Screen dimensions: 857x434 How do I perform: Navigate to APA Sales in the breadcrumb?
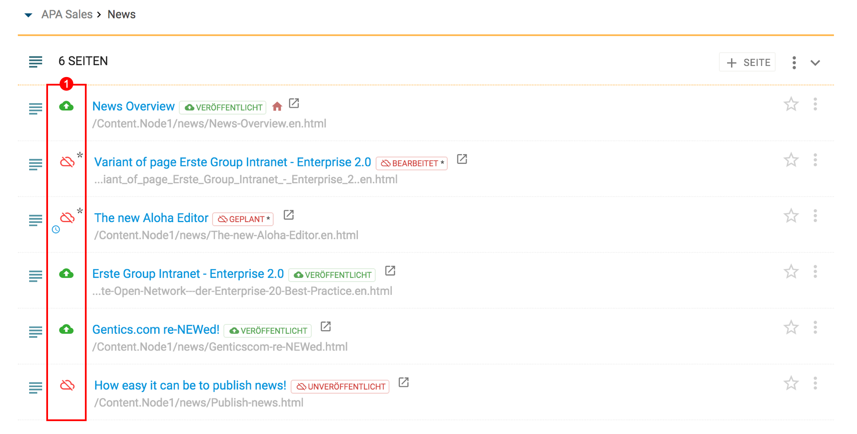tap(67, 15)
